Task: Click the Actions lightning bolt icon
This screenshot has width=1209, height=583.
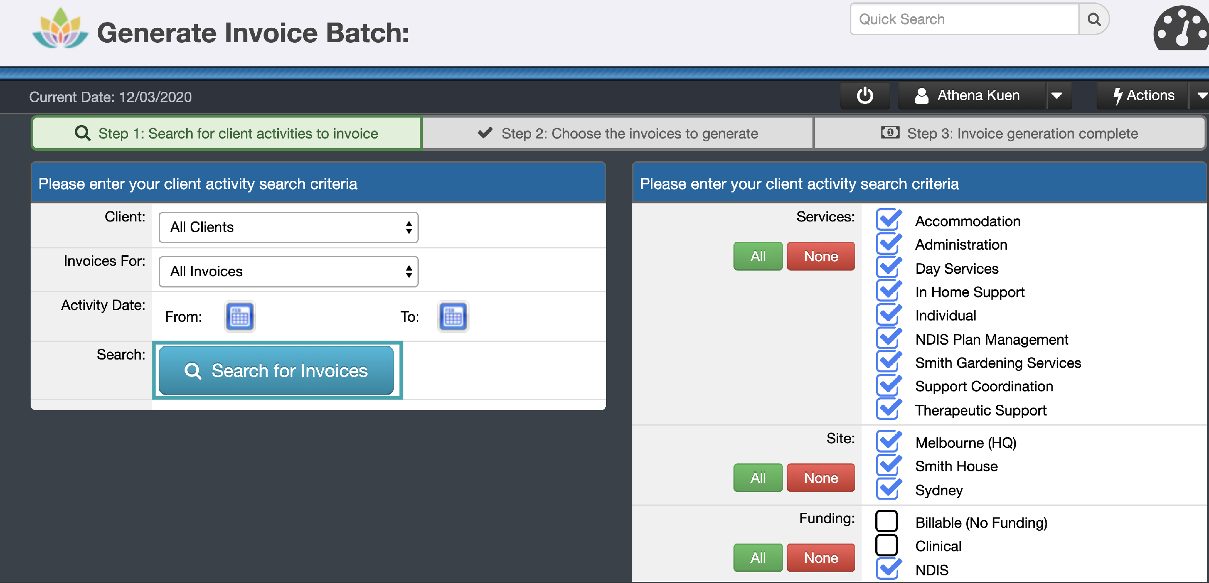Action: (1118, 95)
